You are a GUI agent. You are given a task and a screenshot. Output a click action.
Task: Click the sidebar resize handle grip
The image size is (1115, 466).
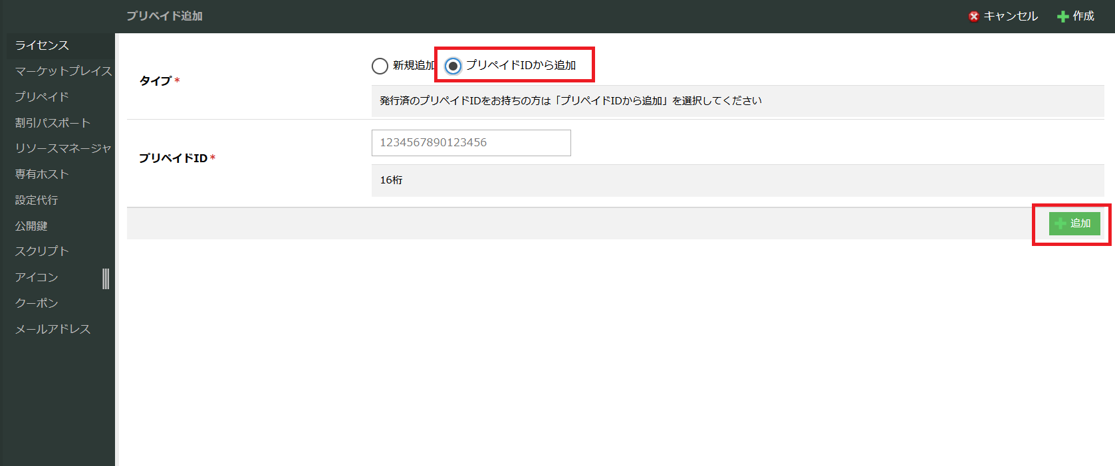(106, 279)
